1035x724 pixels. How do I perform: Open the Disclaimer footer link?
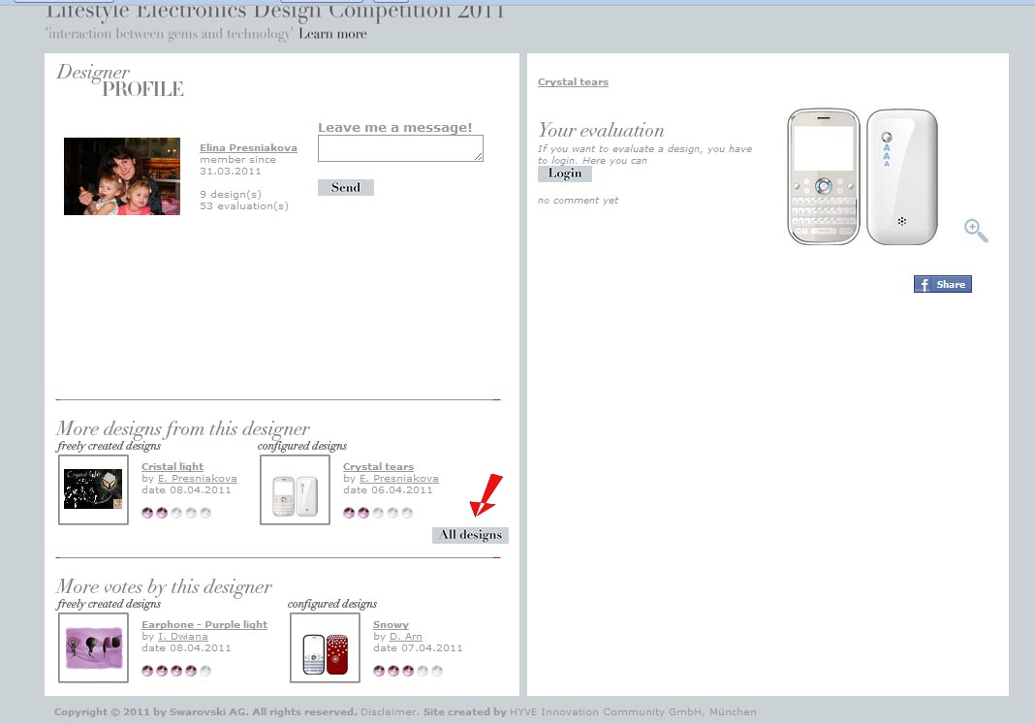point(389,711)
